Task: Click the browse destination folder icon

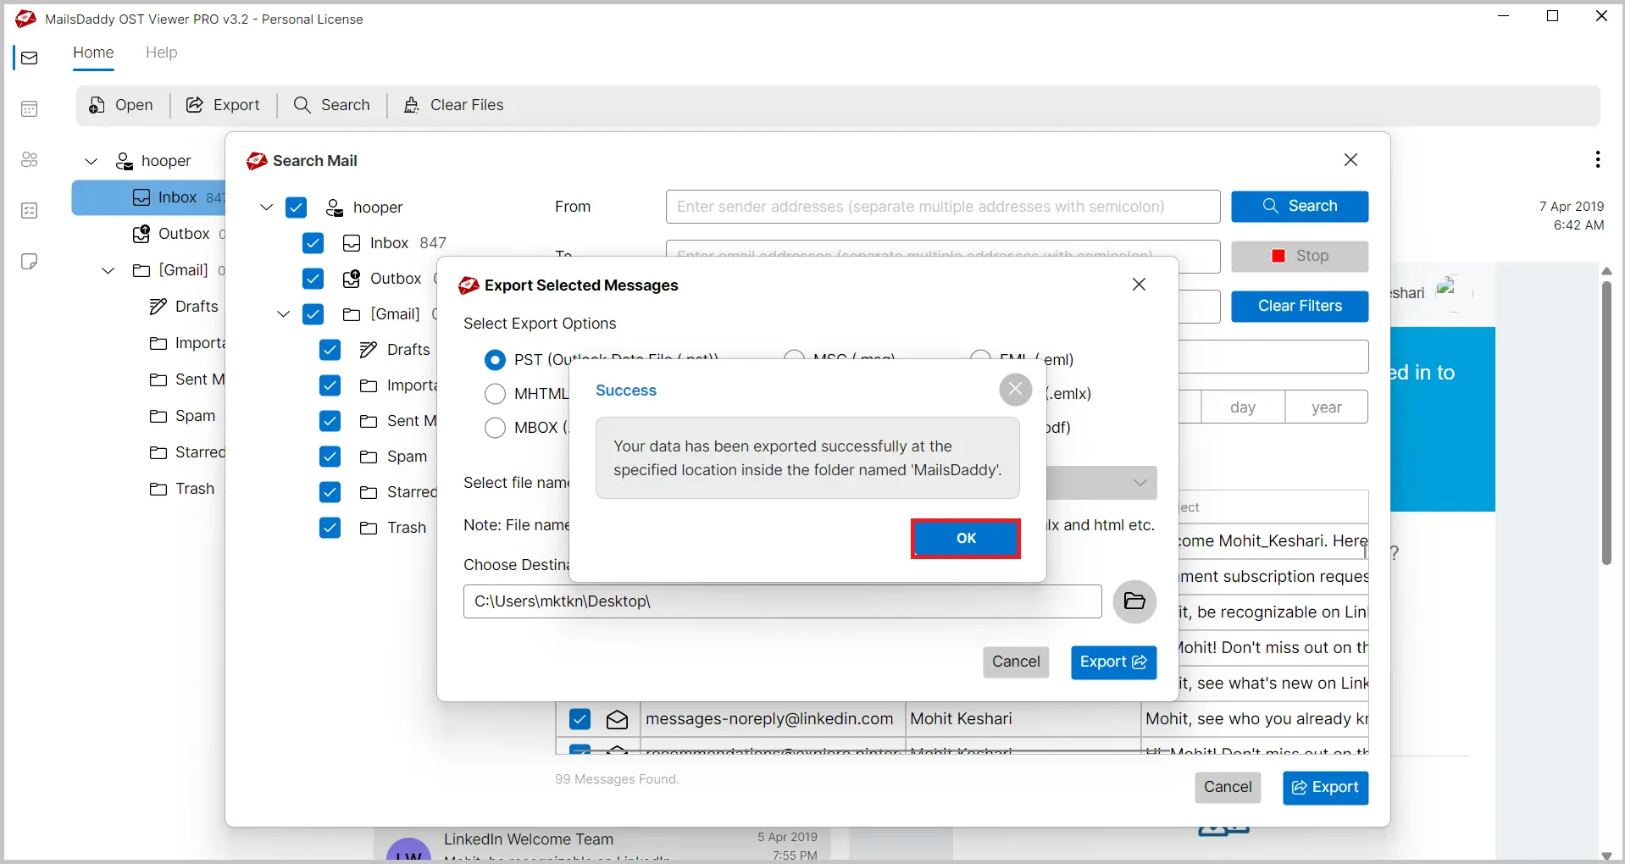Action: click(1134, 601)
